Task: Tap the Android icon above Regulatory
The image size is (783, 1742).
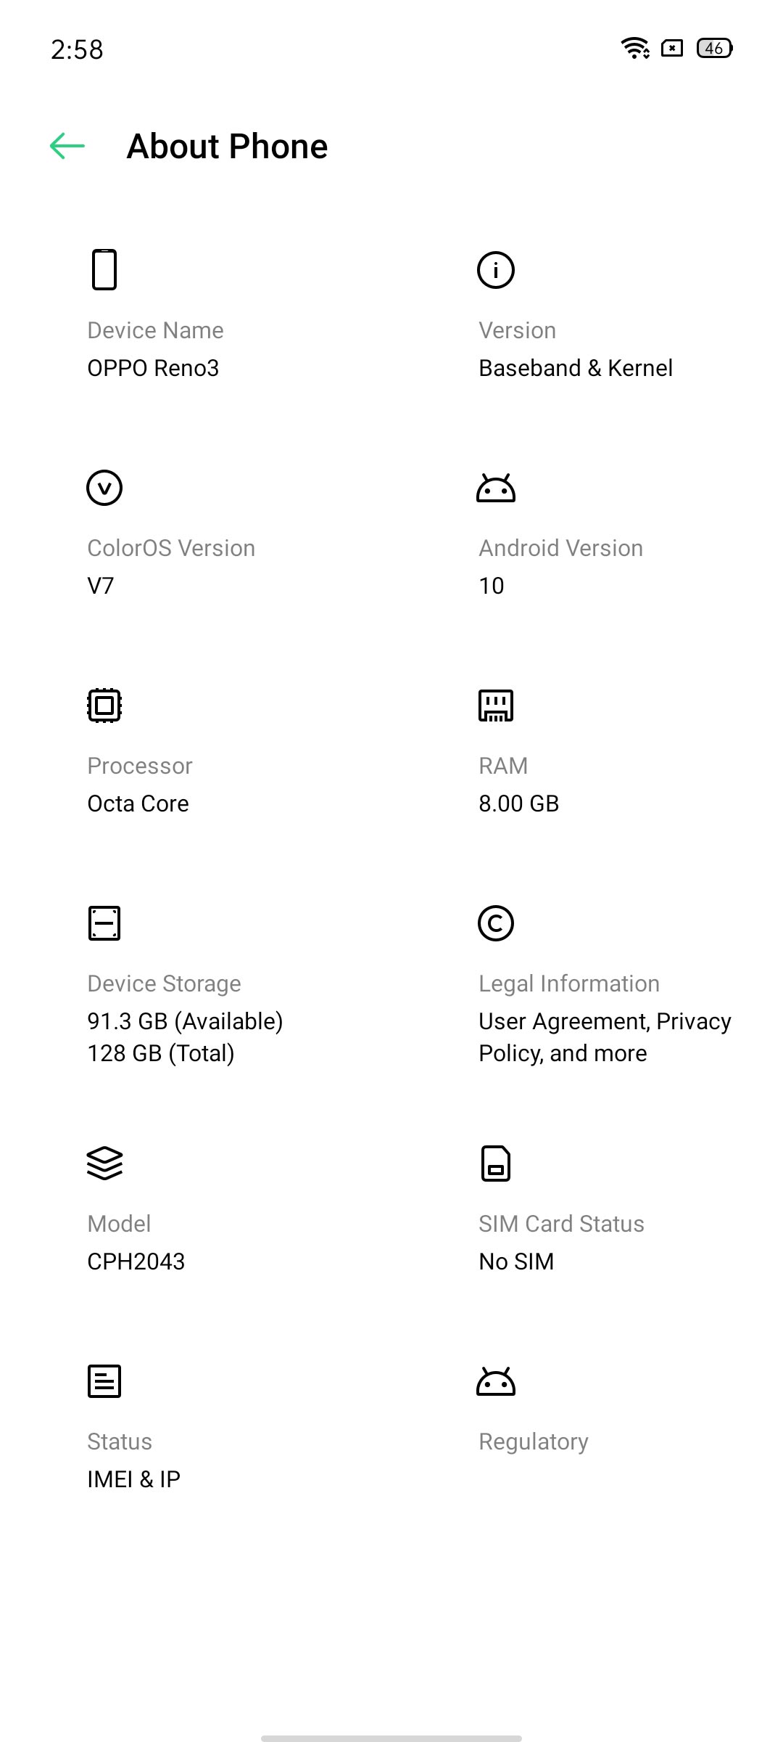Action: tap(496, 1381)
